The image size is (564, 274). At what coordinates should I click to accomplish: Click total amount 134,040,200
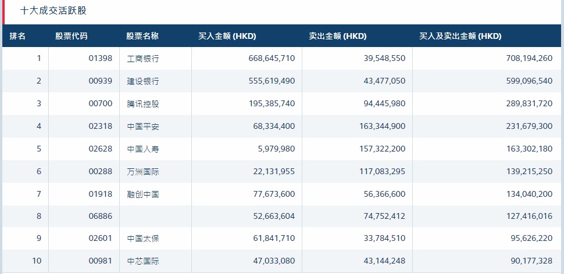point(529,194)
